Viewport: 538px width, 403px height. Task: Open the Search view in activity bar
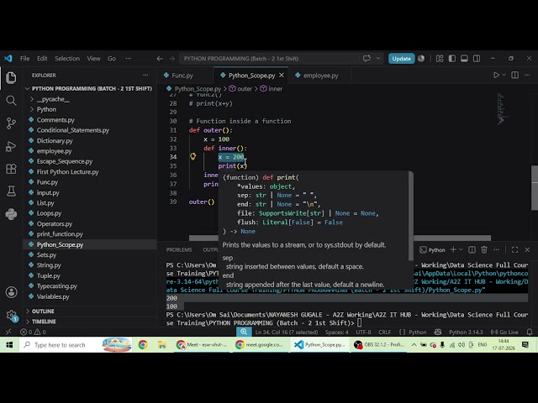tap(11, 101)
